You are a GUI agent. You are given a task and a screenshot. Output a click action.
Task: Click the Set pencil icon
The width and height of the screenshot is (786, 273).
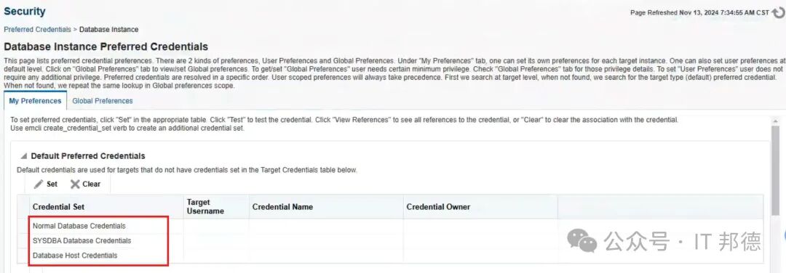pos(39,184)
